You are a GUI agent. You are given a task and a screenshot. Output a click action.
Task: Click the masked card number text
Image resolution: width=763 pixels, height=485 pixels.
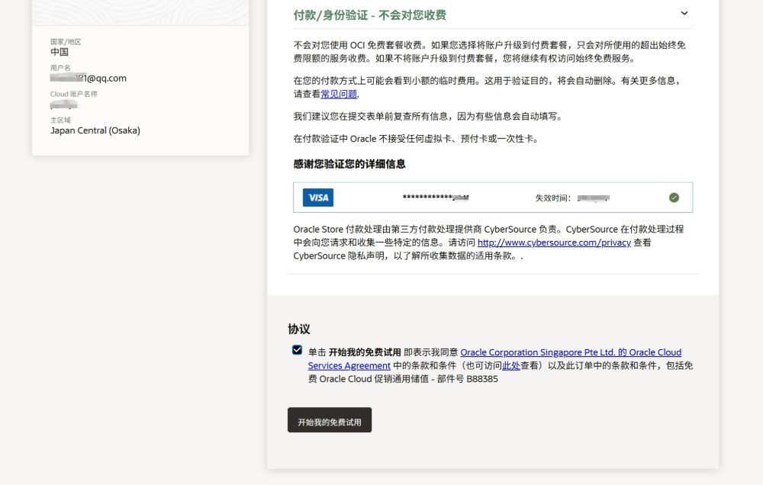(436, 198)
